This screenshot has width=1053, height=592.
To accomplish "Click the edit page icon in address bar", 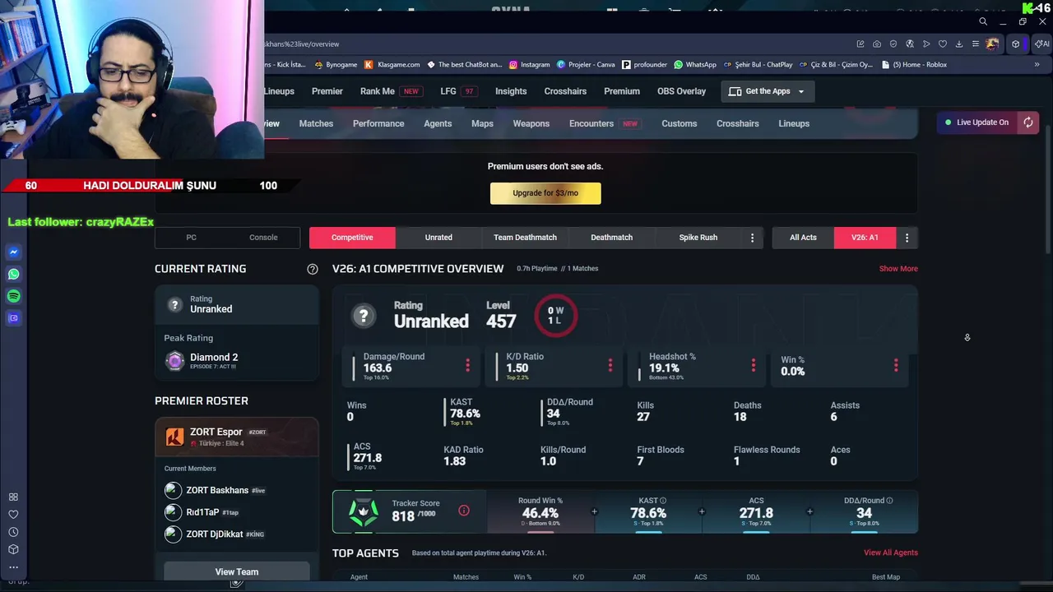I will click(x=860, y=44).
